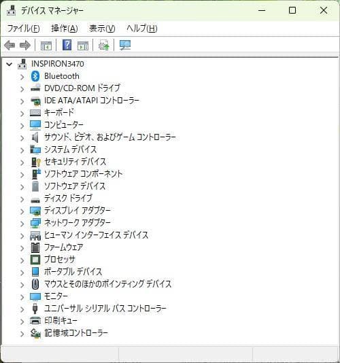Click the keyboard category icon

point(35,113)
